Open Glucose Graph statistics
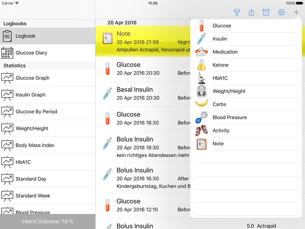Image resolution: width=305 pixels, height=229 pixels. (x=48, y=78)
